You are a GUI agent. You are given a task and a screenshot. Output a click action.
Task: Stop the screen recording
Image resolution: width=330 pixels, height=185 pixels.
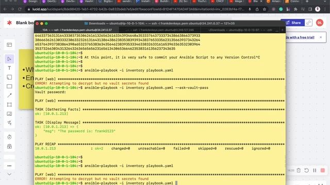(323, 170)
